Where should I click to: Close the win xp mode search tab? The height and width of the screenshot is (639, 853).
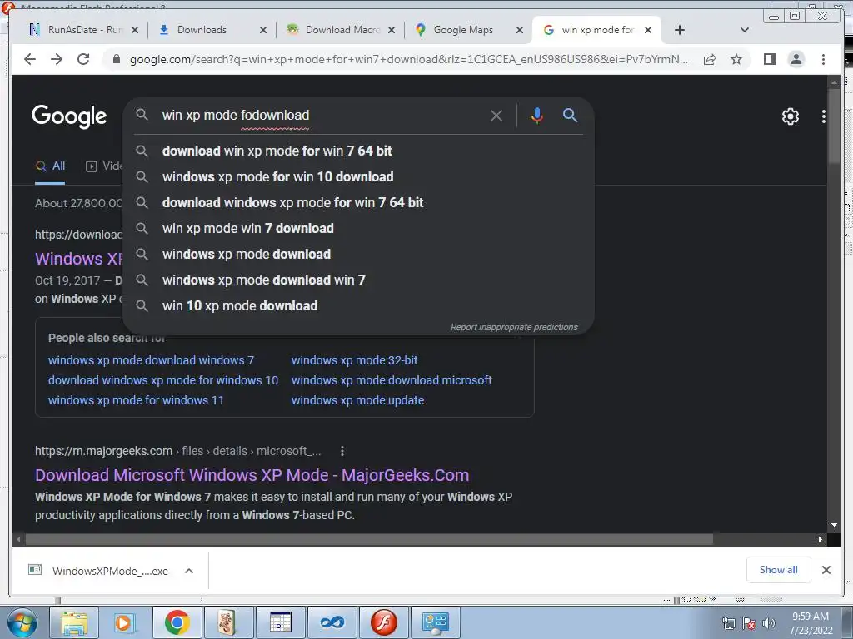(x=648, y=30)
